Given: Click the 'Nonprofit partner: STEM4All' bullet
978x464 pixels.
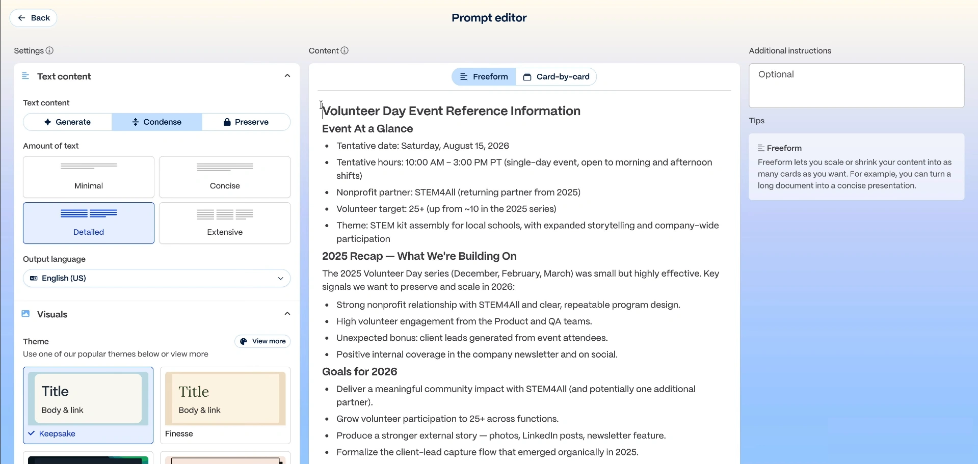Looking at the screenshot, I should [458, 193].
